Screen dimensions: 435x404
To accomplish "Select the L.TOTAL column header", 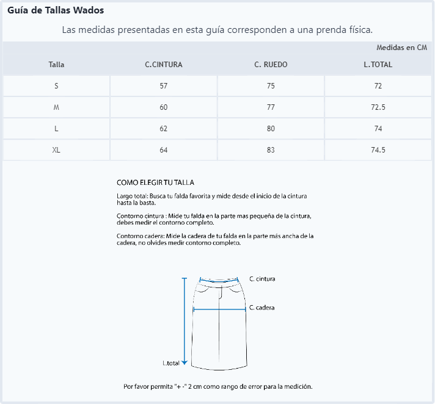I will click(378, 65).
